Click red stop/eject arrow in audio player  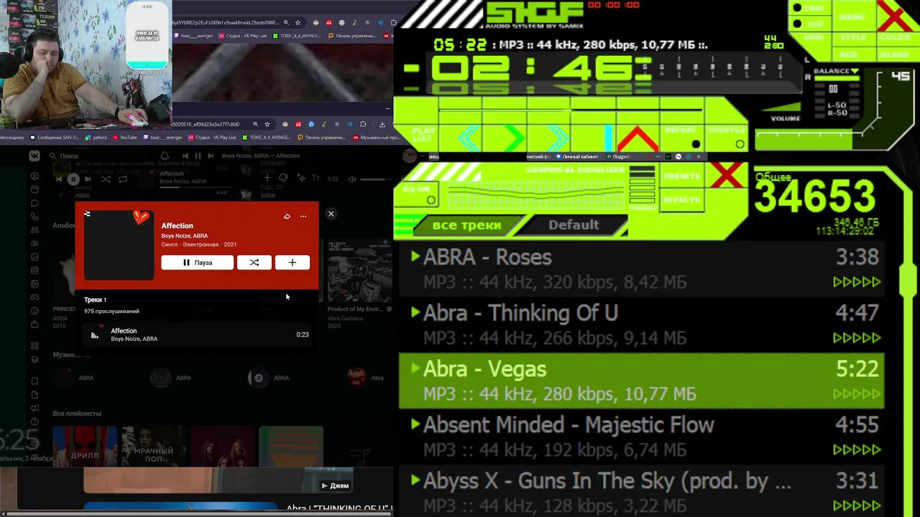click(x=638, y=138)
